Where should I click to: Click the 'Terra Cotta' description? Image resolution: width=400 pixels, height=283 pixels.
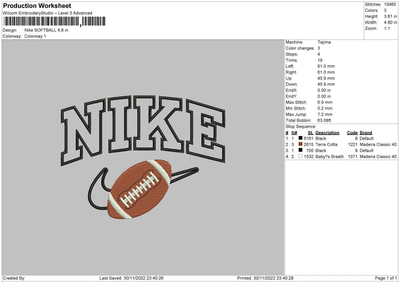point(326,145)
